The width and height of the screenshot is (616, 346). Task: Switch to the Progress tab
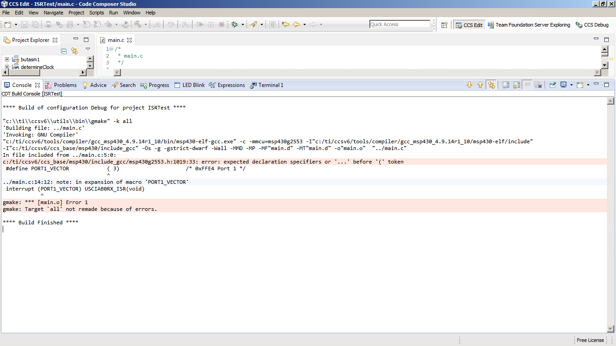coord(155,85)
